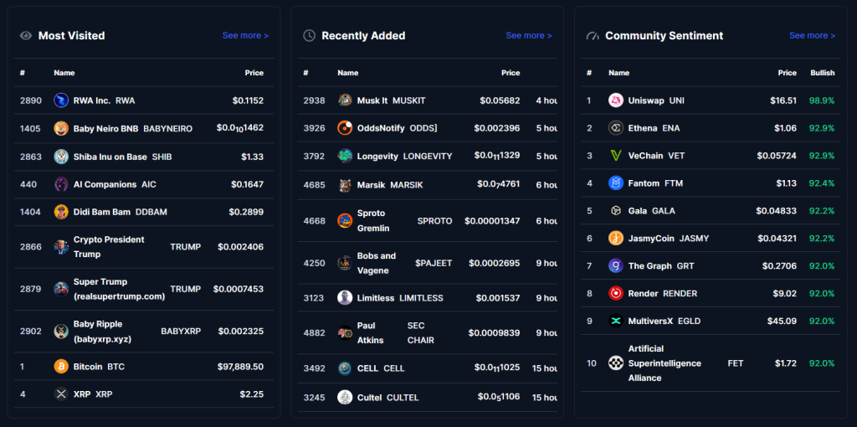Click the Bobs and Vagene coin logo

pyautogui.click(x=345, y=263)
